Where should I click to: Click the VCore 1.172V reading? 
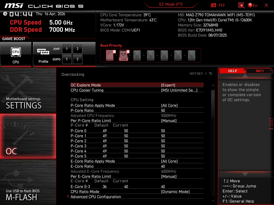[x=112, y=25]
